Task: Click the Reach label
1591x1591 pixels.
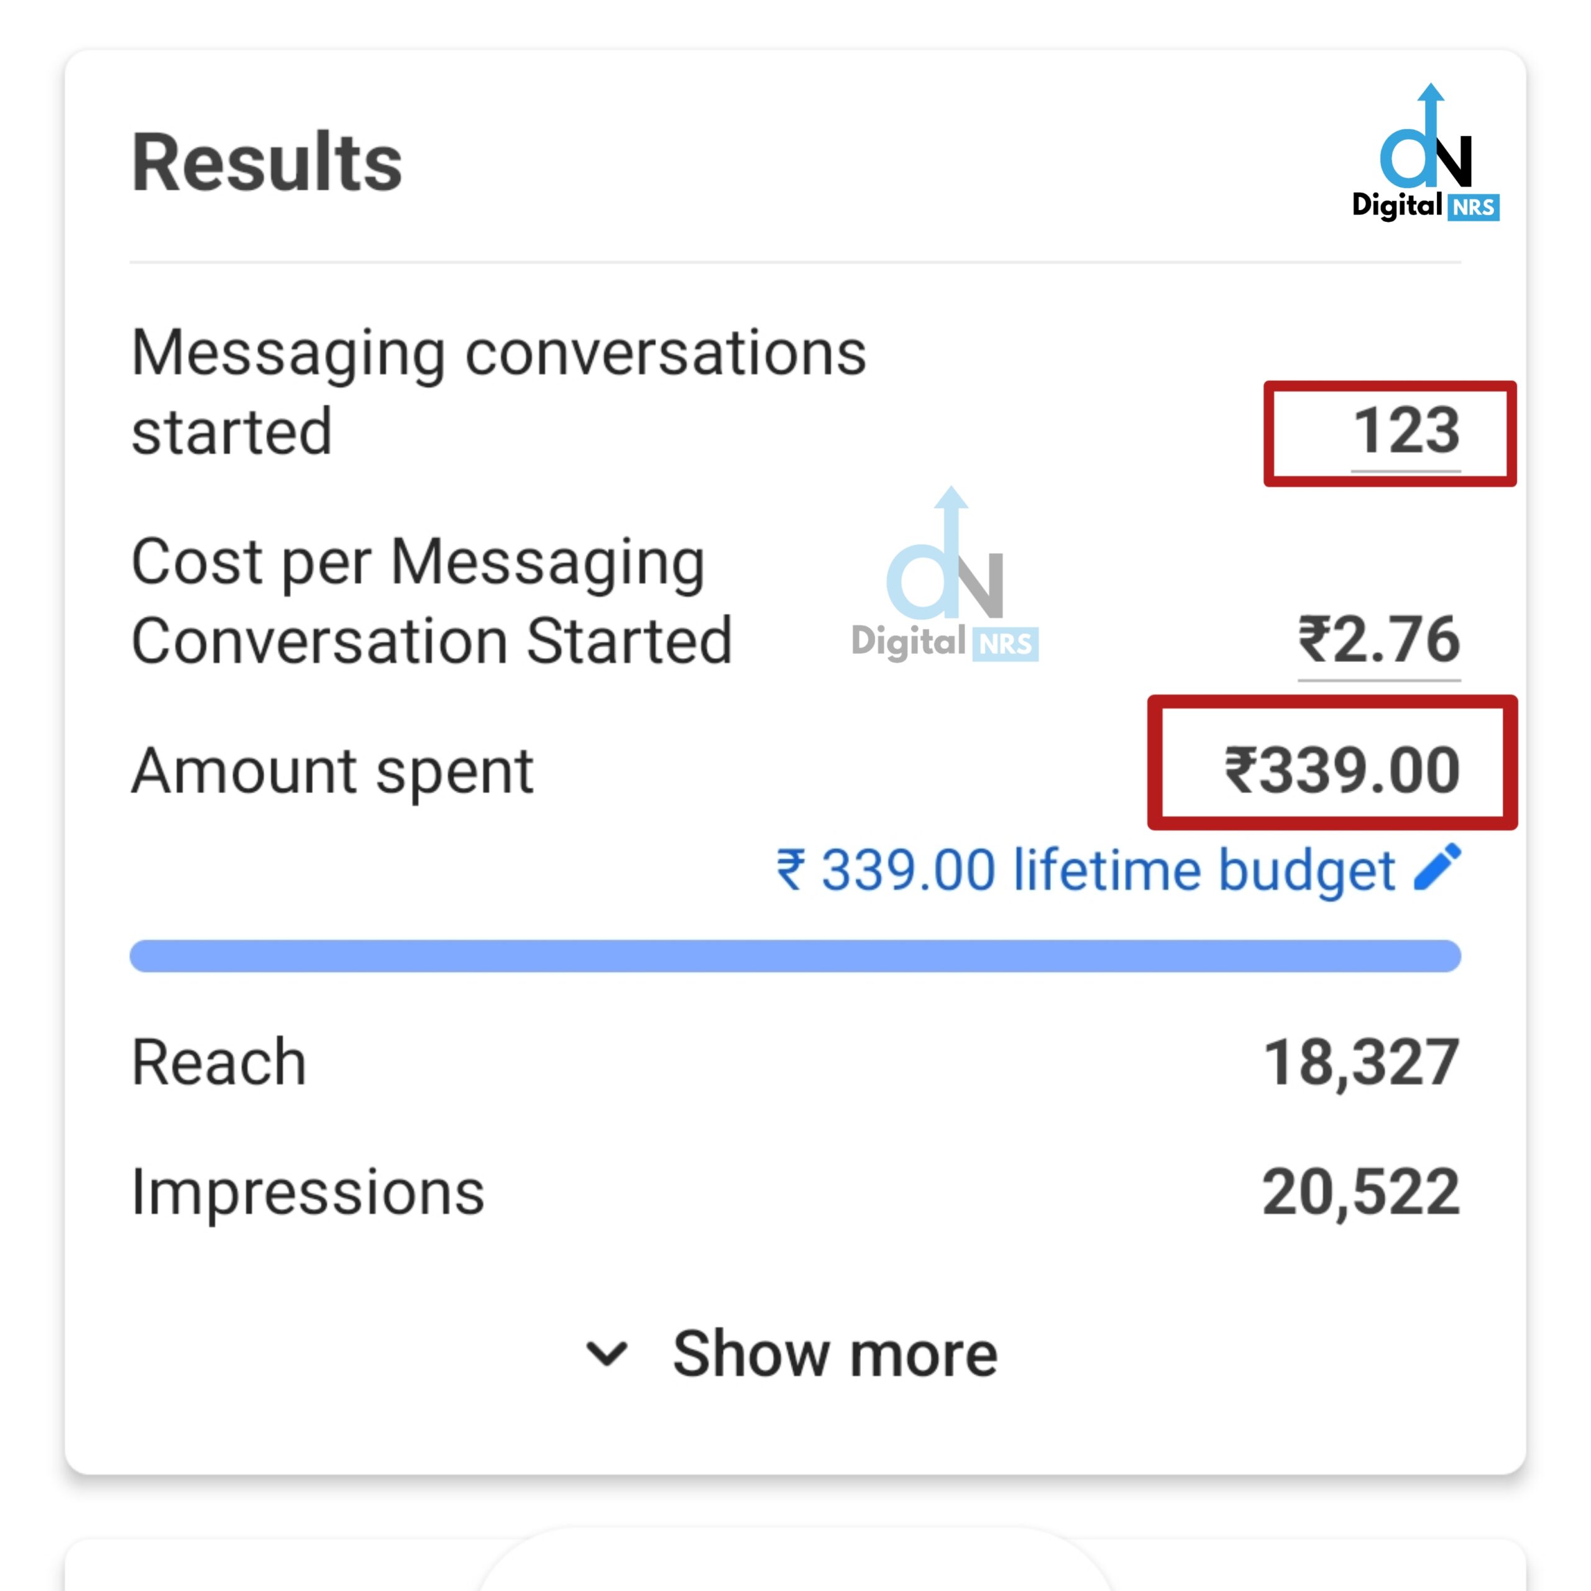Action: tap(219, 1062)
